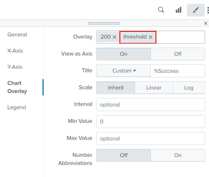Turn View as Axis Off
The height and width of the screenshot is (177, 209).
pyautogui.click(x=178, y=54)
